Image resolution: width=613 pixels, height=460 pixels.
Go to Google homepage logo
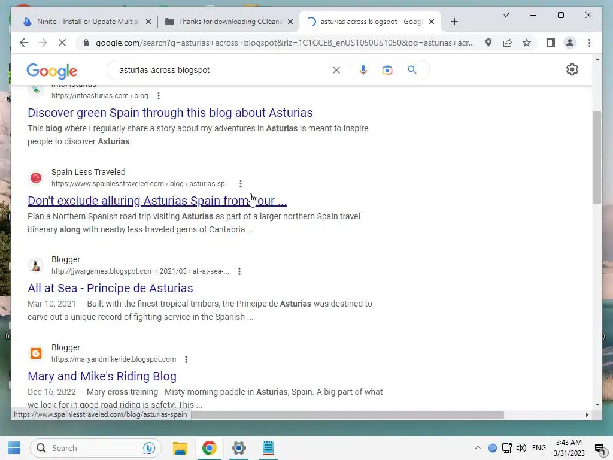(x=51, y=71)
